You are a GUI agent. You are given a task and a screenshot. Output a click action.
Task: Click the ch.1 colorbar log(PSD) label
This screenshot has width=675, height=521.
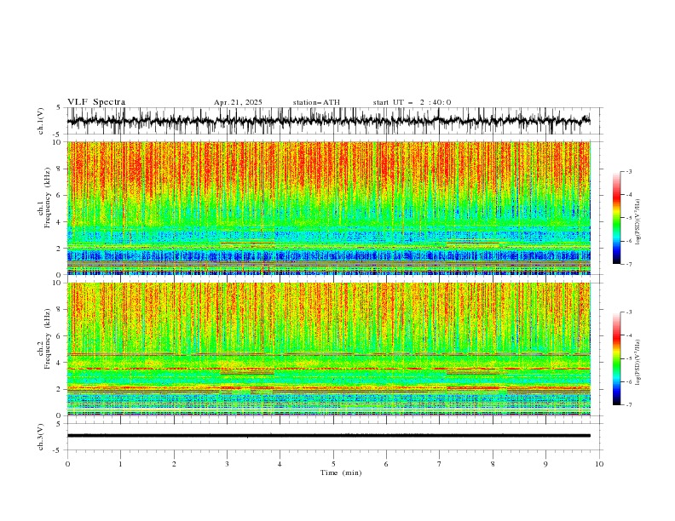[x=637, y=222]
